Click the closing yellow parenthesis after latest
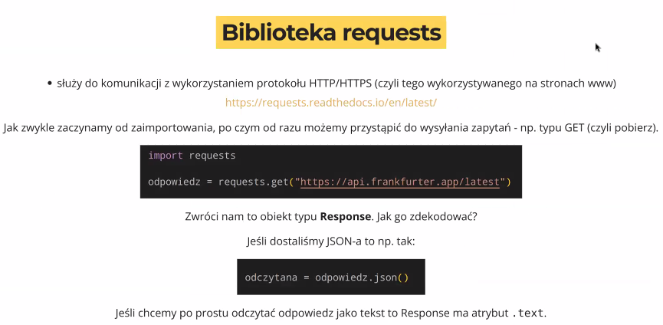The image size is (663, 325). [509, 182]
